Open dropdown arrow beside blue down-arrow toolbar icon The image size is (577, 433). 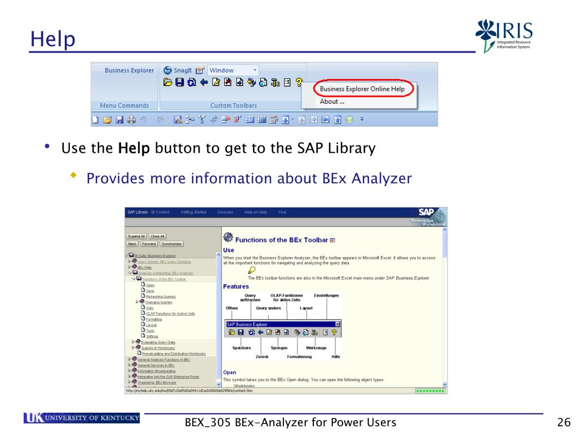click(x=292, y=120)
